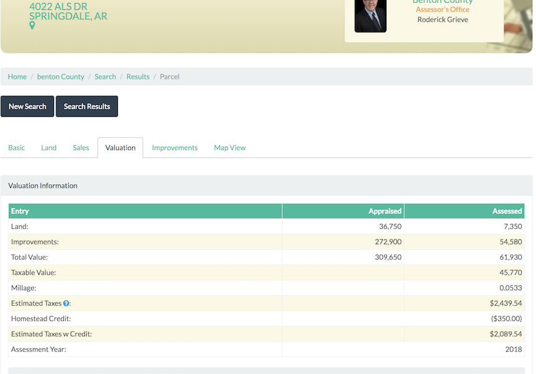Click the 4022 ALS DR address heading
Viewport: 536px width, 374px height.
coord(58,6)
